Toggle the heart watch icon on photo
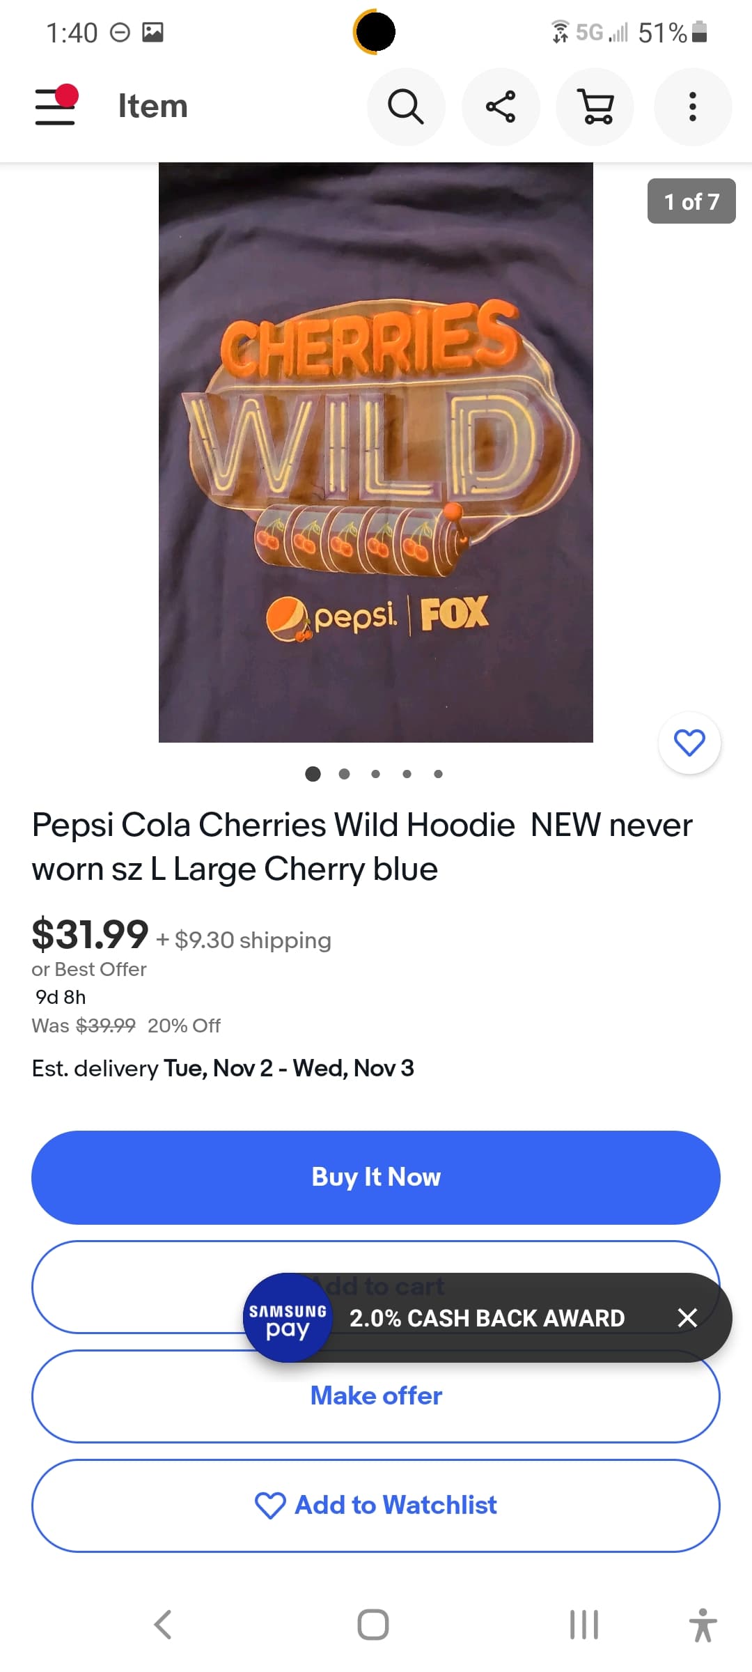752x1672 pixels. coord(689,743)
